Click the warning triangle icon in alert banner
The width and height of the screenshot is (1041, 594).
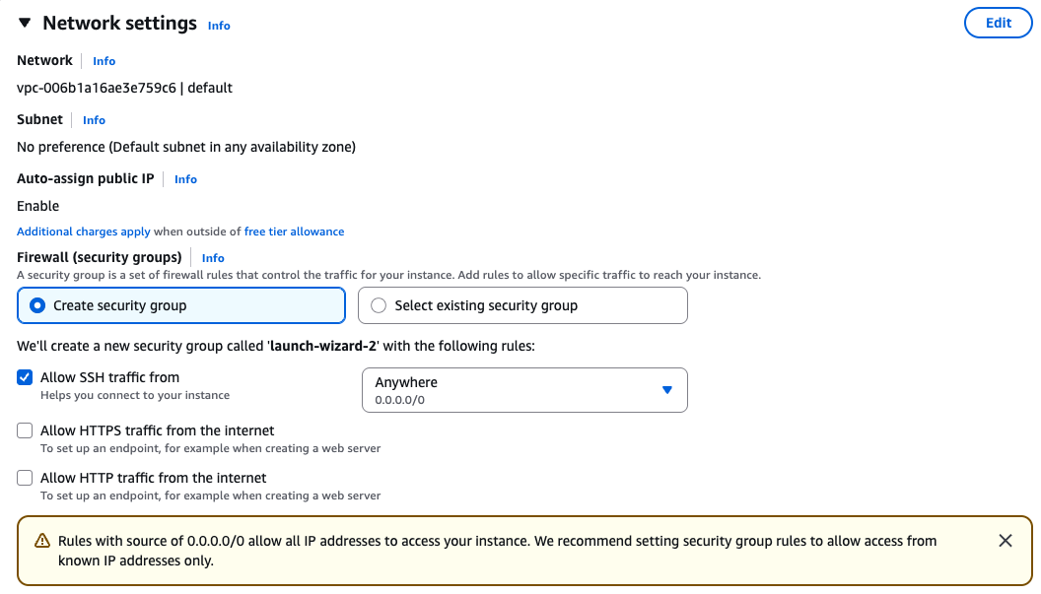point(41,541)
